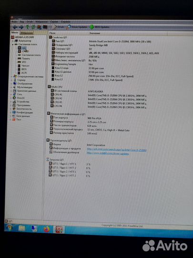The width and height of the screenshot is (193, 258).
Task: Expand the Отображение tree node
Action: 11,84
